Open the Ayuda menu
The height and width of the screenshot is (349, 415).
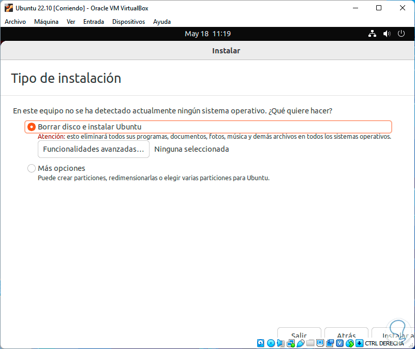tap(162, 22)
